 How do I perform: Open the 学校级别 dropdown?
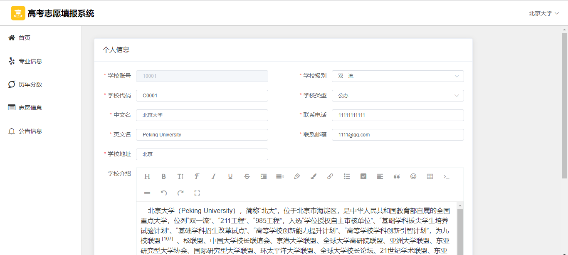coord(398,76)
